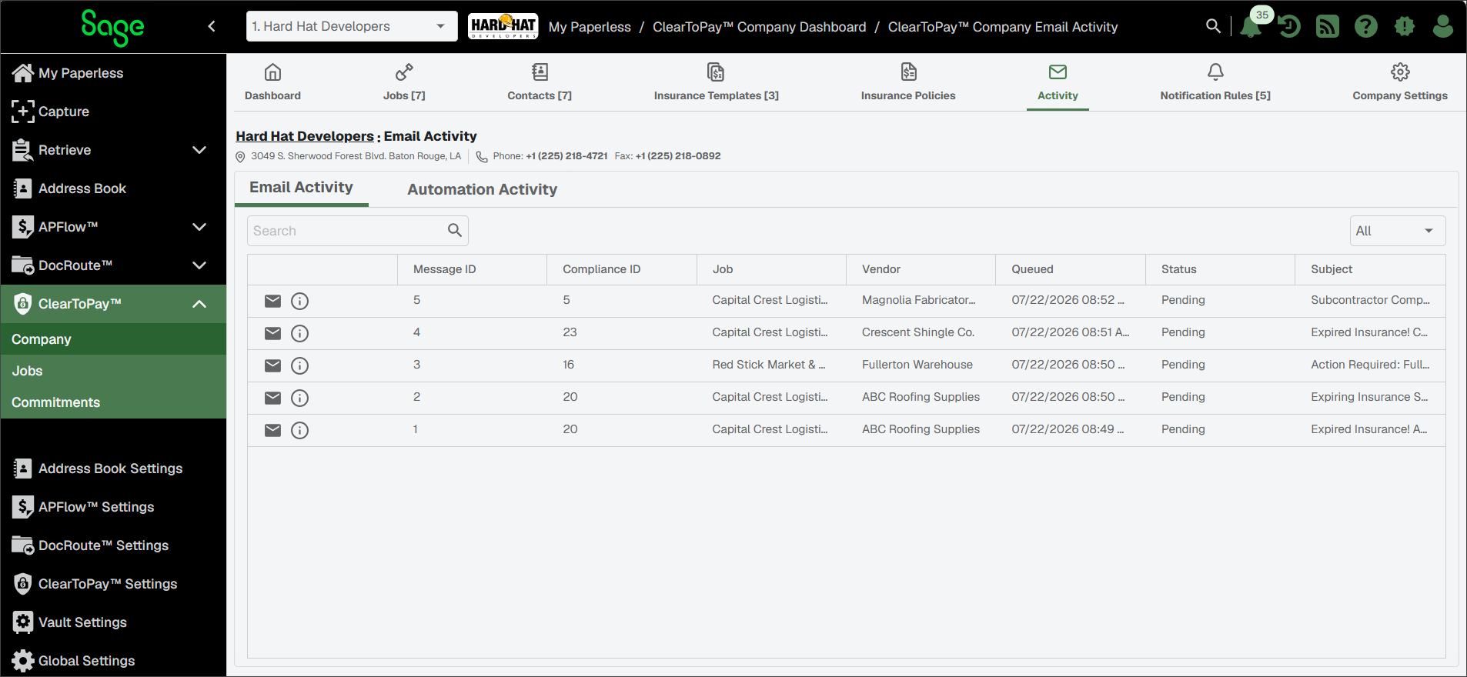
Task: Click the search magnifier in the activity search box
Action: pyautogui.click(x=455, y=230)
